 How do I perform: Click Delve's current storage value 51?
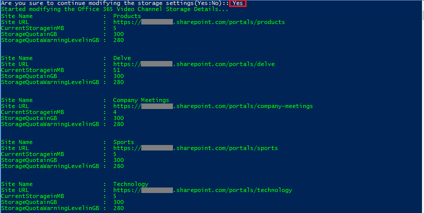click(x=117, y=70)
